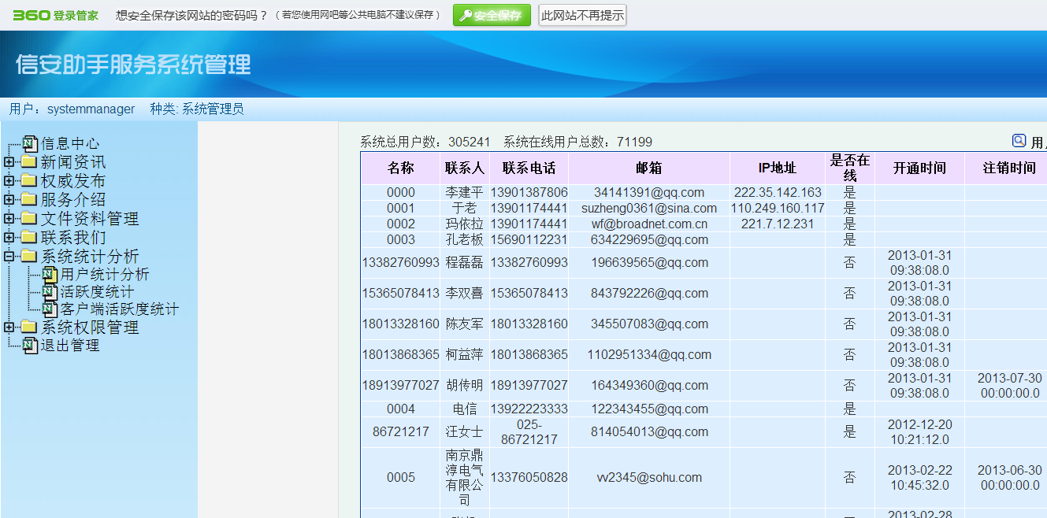This screenshot has height=518, width=1047.
Task: Open 客户端活跃度统计 link
Action: coord(120,309)
